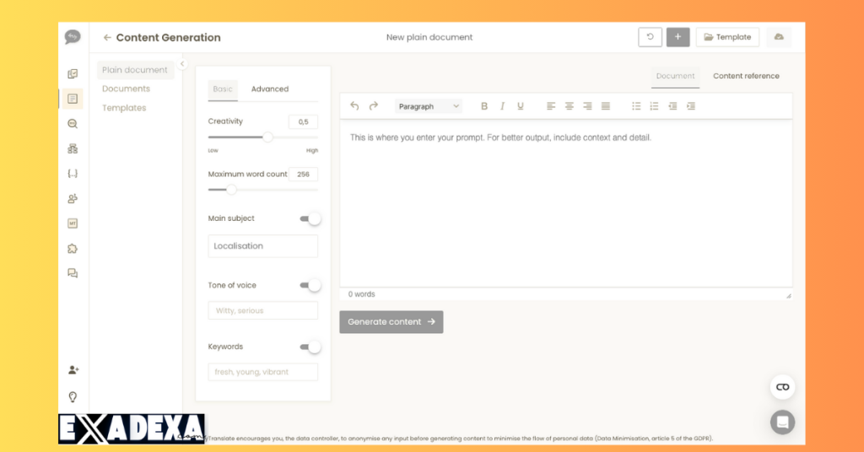Screen dimensions: 864x452
Task: Switch to the Basic tab
Action: coord(223,89)
